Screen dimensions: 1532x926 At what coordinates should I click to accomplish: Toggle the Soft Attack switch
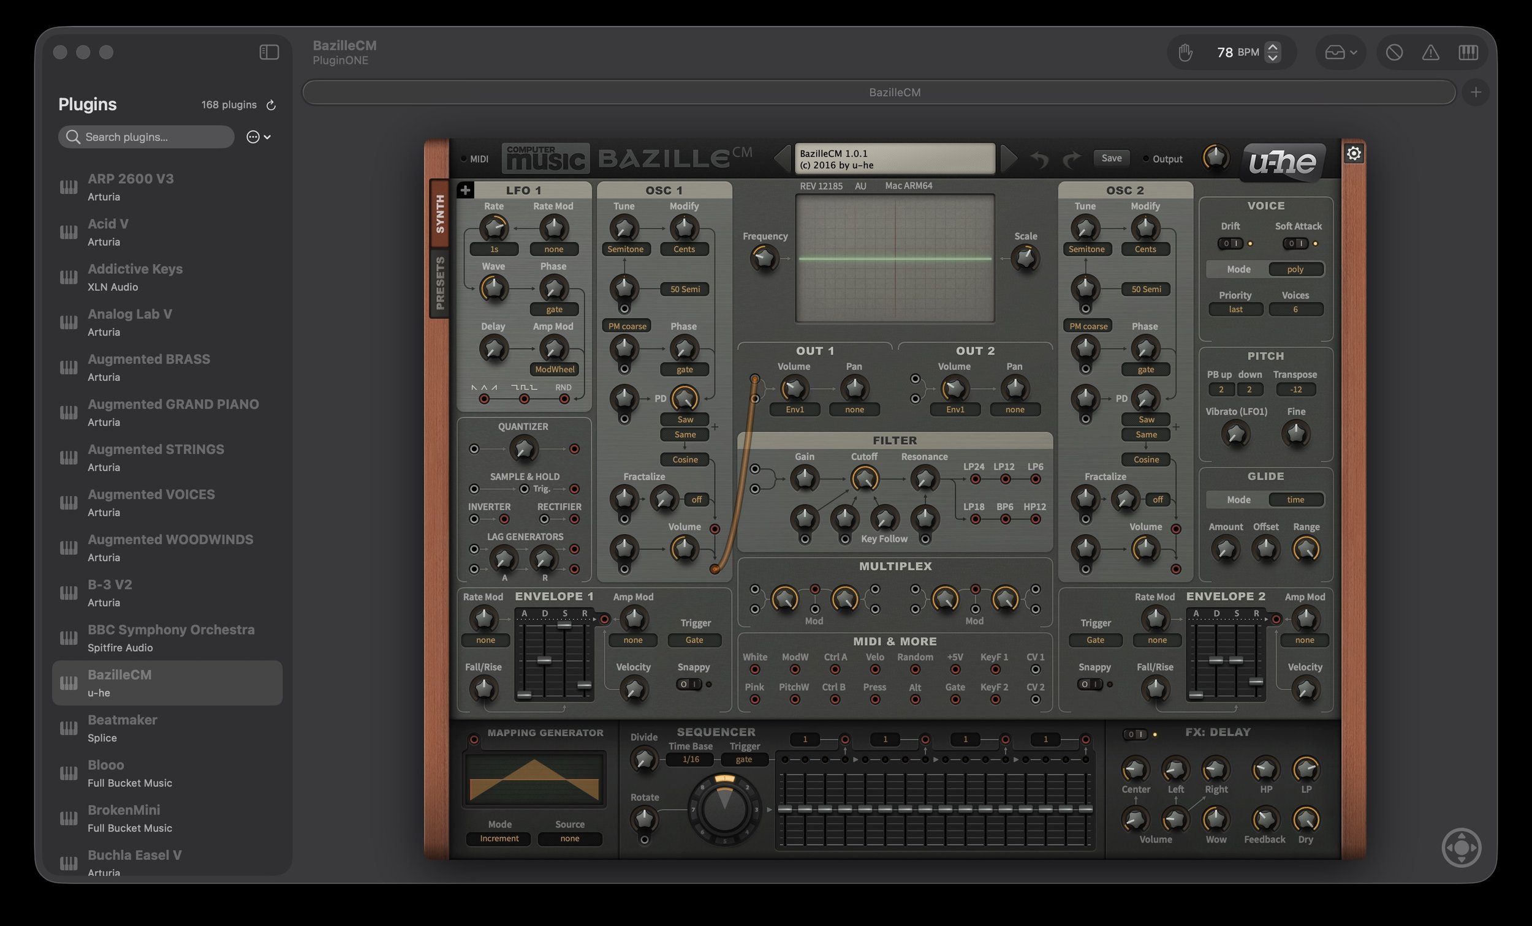click(x=1295, y=244)
